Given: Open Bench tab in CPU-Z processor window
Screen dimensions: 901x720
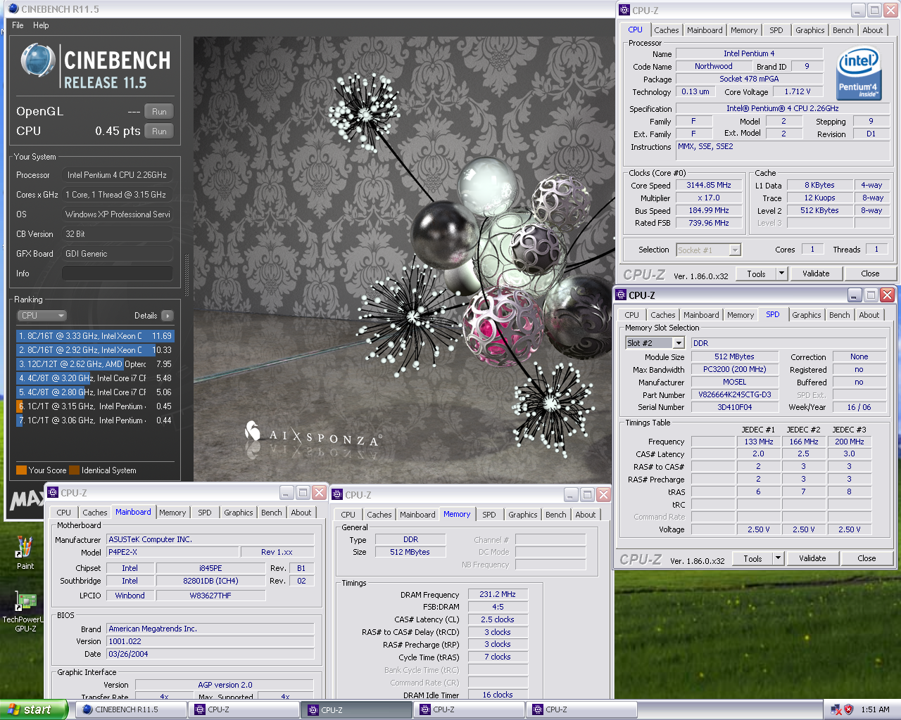Looking at the screenshot, I should point(843,30).
